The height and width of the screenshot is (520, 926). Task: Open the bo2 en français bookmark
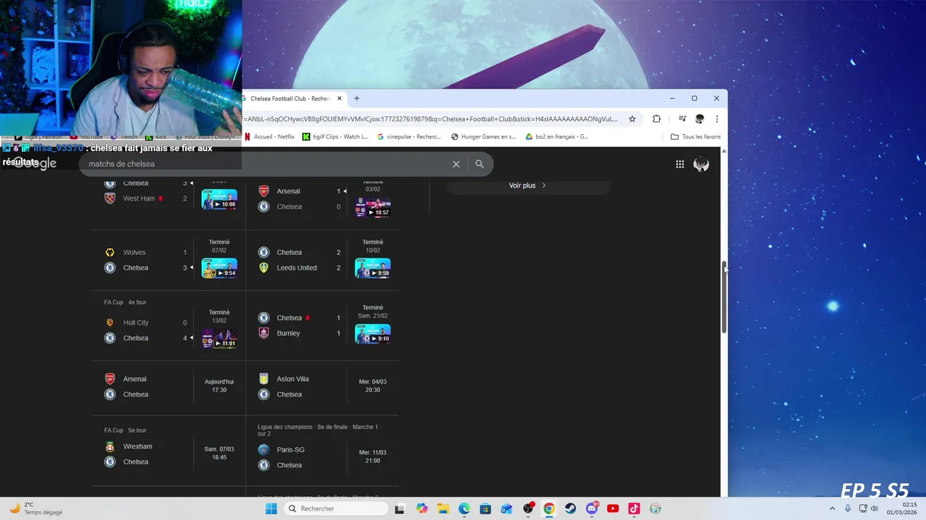[557, 136]
